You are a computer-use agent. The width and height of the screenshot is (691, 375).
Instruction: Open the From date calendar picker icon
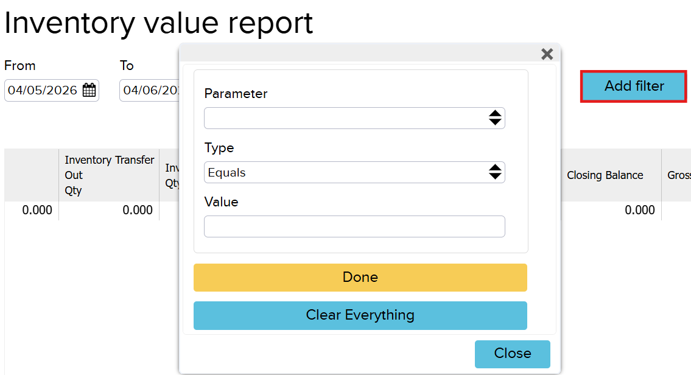[89, 91]
